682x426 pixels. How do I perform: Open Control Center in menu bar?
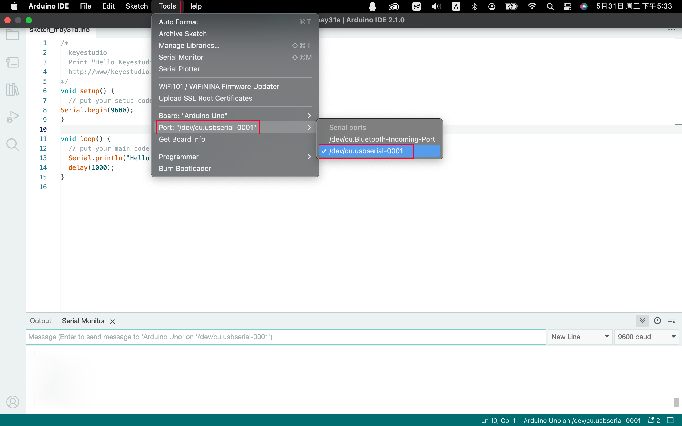click(567, 6)
